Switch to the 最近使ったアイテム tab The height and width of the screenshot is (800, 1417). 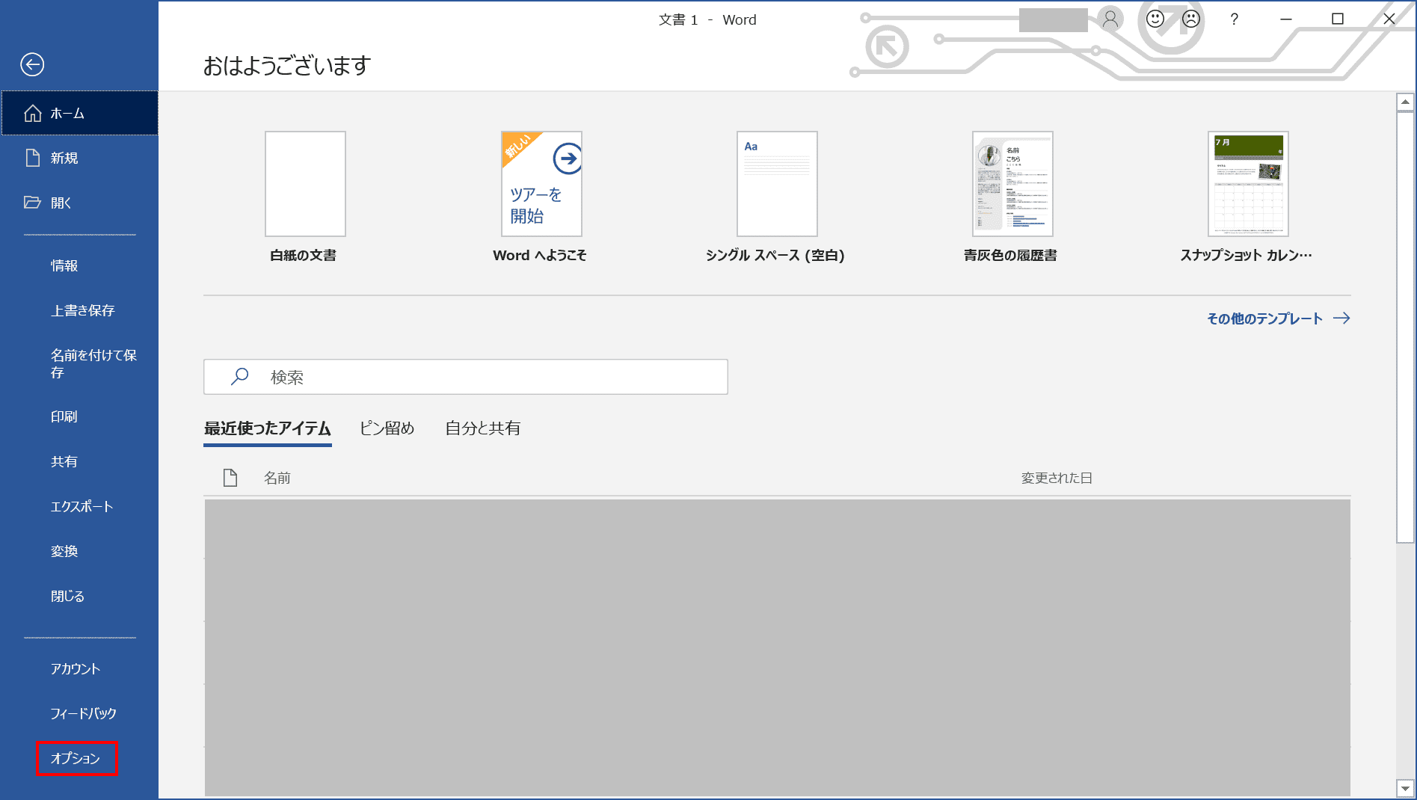click(268, 428)
